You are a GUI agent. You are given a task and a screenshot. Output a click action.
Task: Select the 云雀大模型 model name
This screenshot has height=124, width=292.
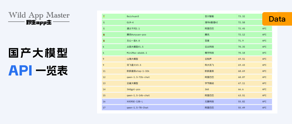click(x=132, y=83)
